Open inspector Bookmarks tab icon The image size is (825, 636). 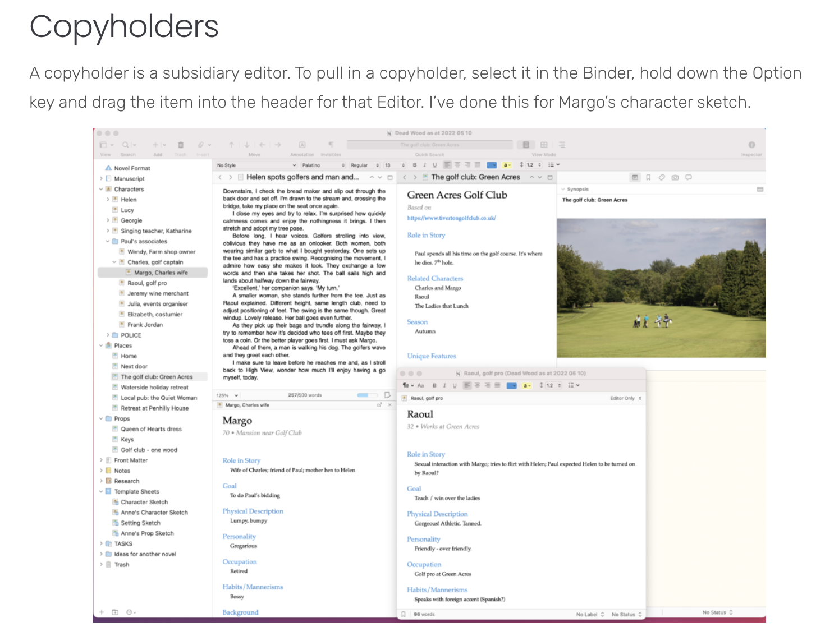(x=648, y=177)
